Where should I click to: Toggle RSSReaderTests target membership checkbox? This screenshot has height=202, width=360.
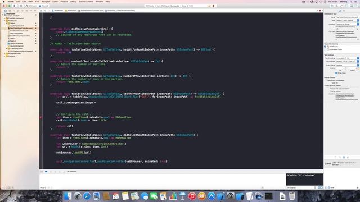tap(325, 49)
